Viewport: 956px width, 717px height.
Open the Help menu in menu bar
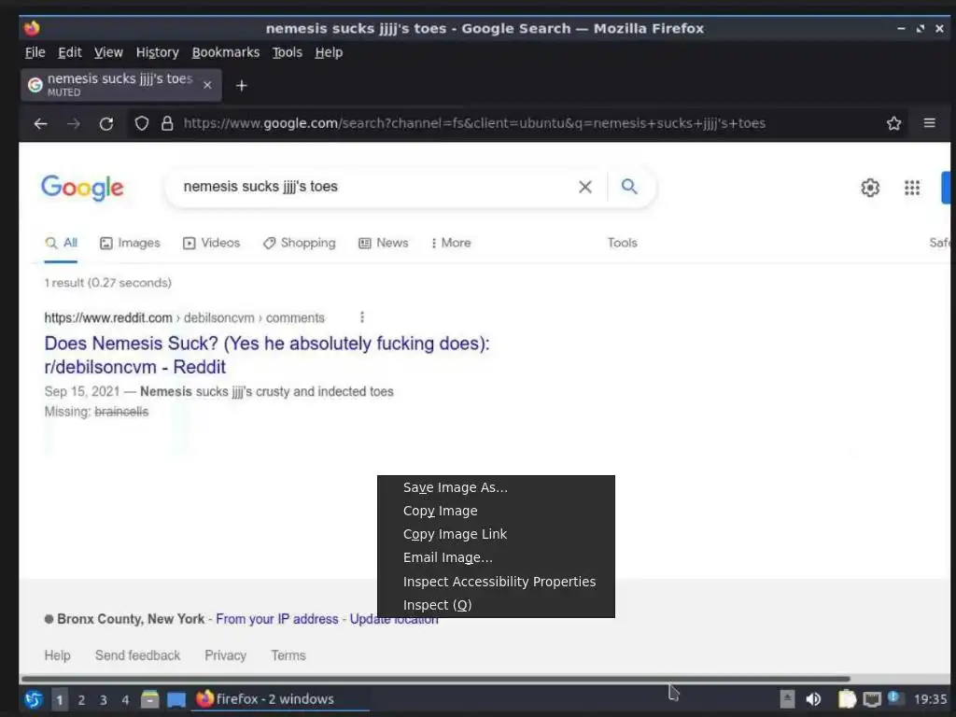tap(329, 52)
